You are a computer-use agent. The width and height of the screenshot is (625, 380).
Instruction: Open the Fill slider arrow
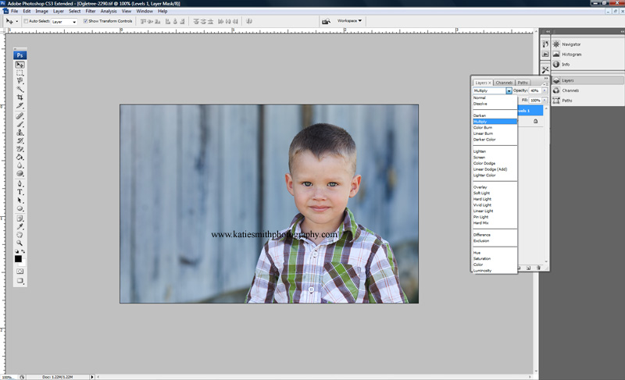point(545,101)
